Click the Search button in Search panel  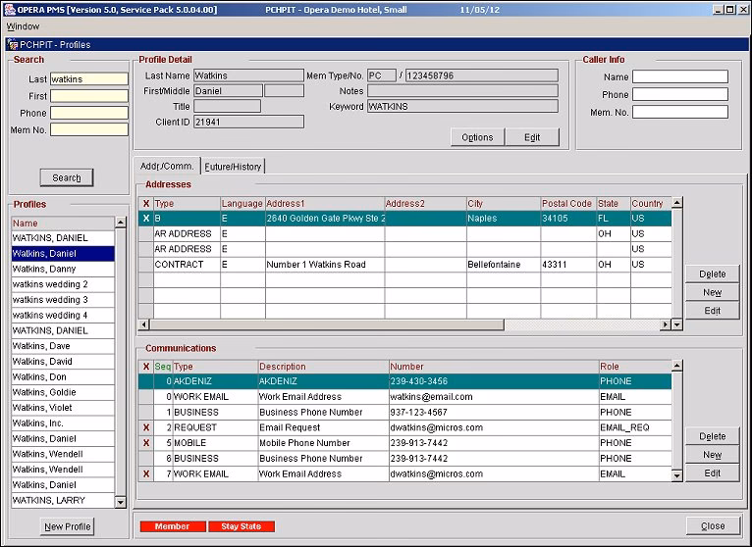point(67,177)
